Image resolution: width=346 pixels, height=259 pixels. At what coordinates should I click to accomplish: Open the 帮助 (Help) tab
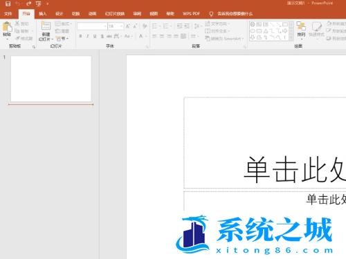click(x=170, y=14)
